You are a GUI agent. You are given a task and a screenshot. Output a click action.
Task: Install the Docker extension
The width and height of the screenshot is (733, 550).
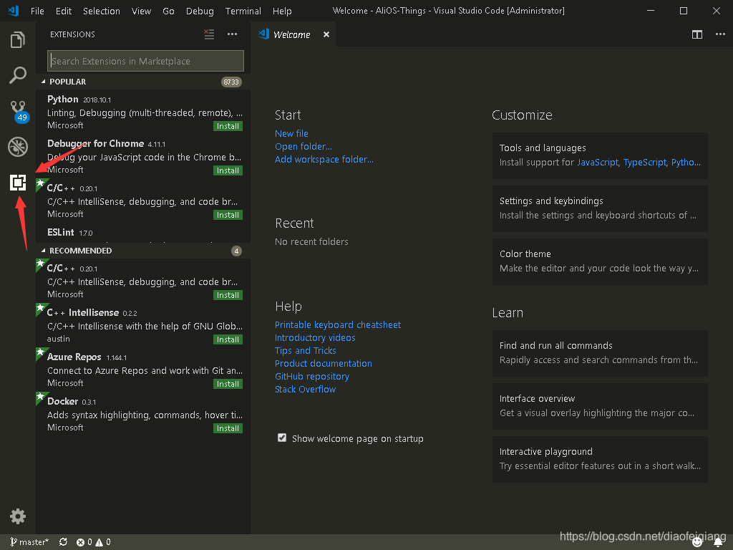[228, 428]
